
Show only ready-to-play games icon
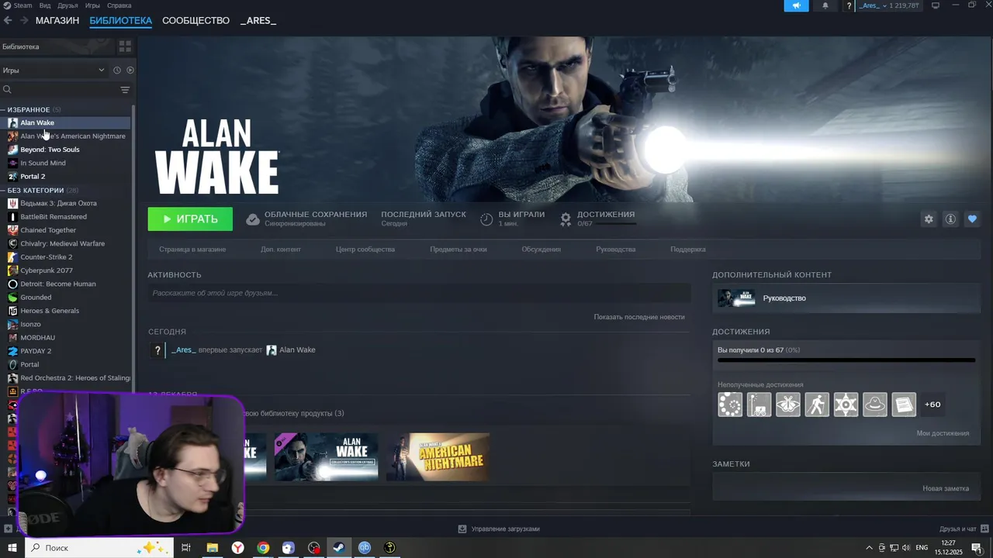(x=130, y=70)
